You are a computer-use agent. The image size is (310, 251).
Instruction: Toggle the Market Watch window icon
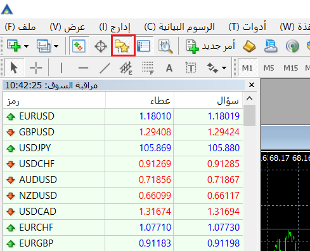click(79, 46)
